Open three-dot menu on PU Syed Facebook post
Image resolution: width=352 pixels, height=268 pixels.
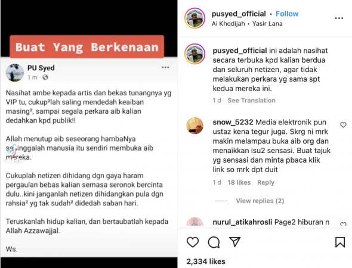pyautogui.click(x=165, y=67)
